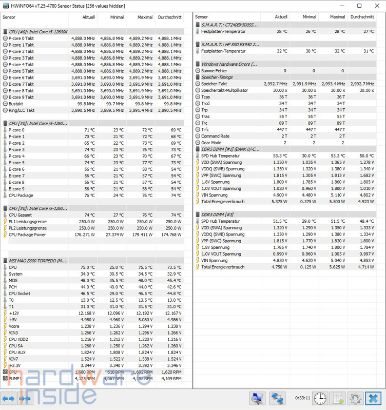Viewport: 386px width, 410px height.
Task: Select the circle icon beside Gear Mode
Action: [198, 143]
